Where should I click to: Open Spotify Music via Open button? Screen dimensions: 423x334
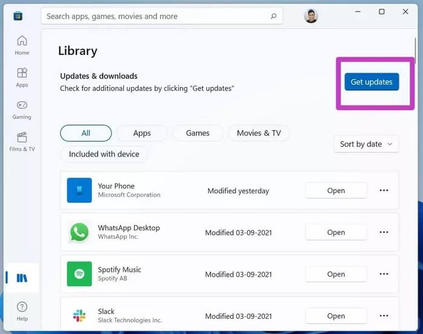336,274
